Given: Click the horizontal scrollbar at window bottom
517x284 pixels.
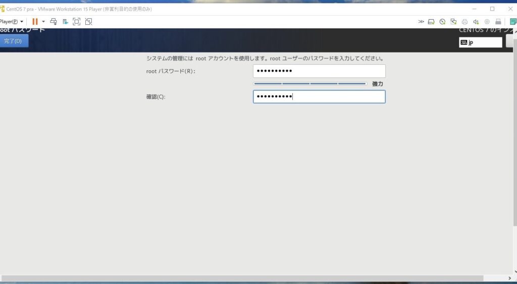Looking at the screenshot, I should pyautogui.click(x=242, y=278).
